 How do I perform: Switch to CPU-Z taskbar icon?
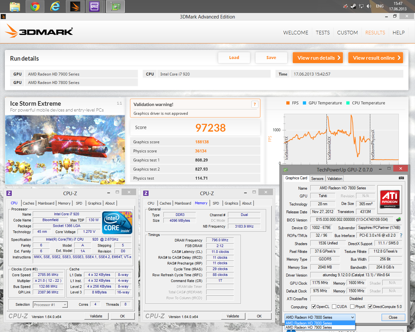(x=95, y=6)
